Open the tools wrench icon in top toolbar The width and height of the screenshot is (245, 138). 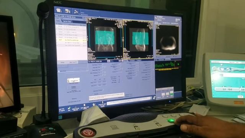coord(76,11)
